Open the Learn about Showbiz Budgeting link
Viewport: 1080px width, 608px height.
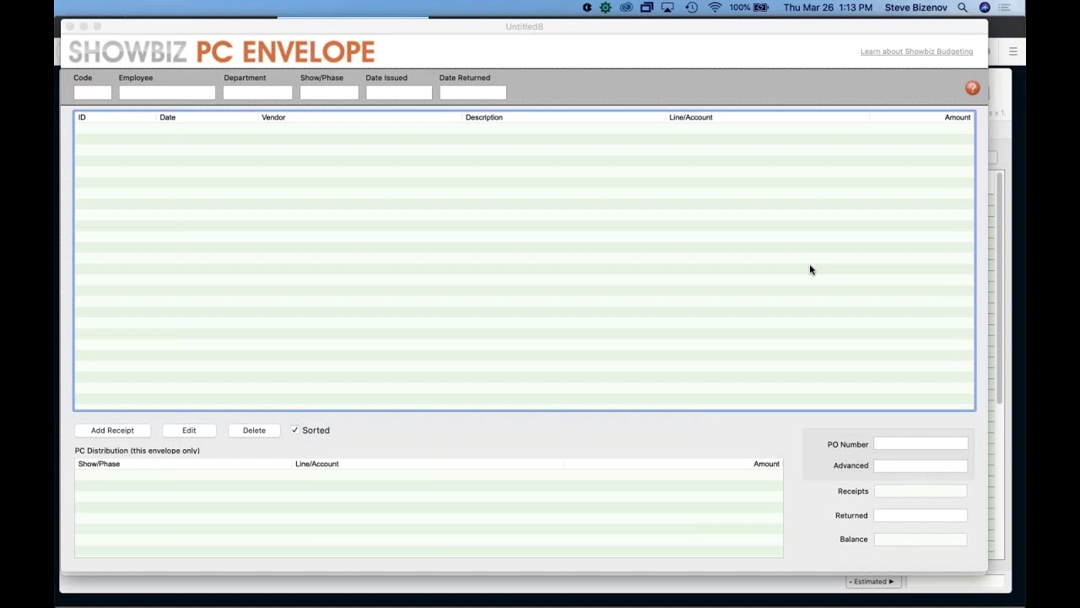pos(916,52)
